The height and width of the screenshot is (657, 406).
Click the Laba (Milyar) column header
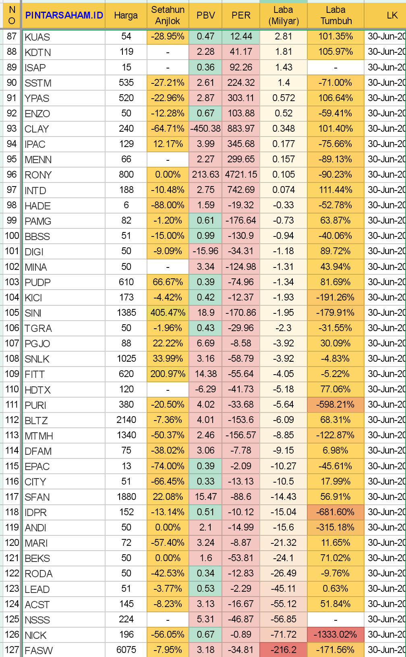click(284, 15)
